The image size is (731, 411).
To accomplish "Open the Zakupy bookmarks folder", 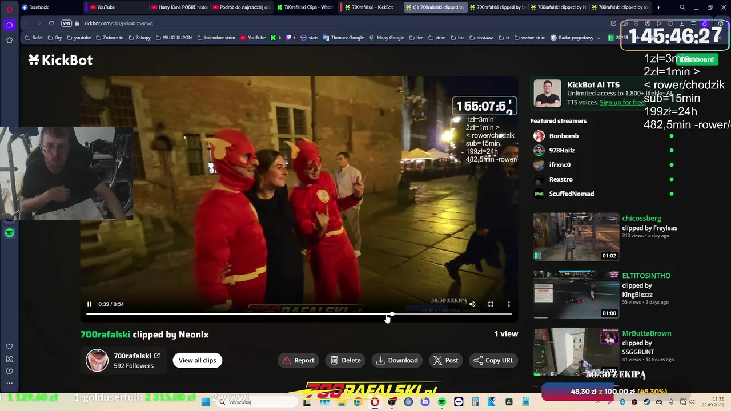I will coord(139,38).
